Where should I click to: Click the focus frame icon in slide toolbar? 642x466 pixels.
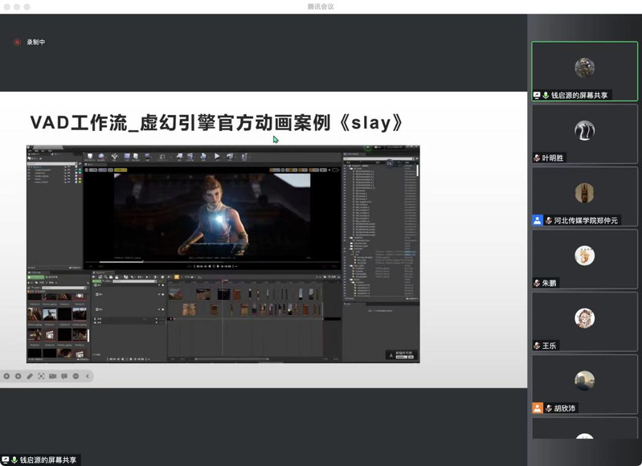point(41,376)
